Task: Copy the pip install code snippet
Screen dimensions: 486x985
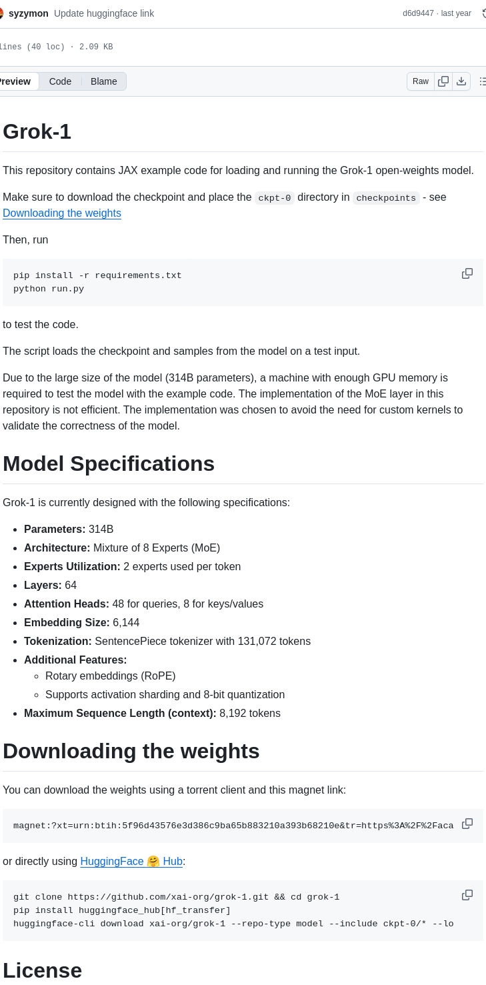Action: pos(467,273)
